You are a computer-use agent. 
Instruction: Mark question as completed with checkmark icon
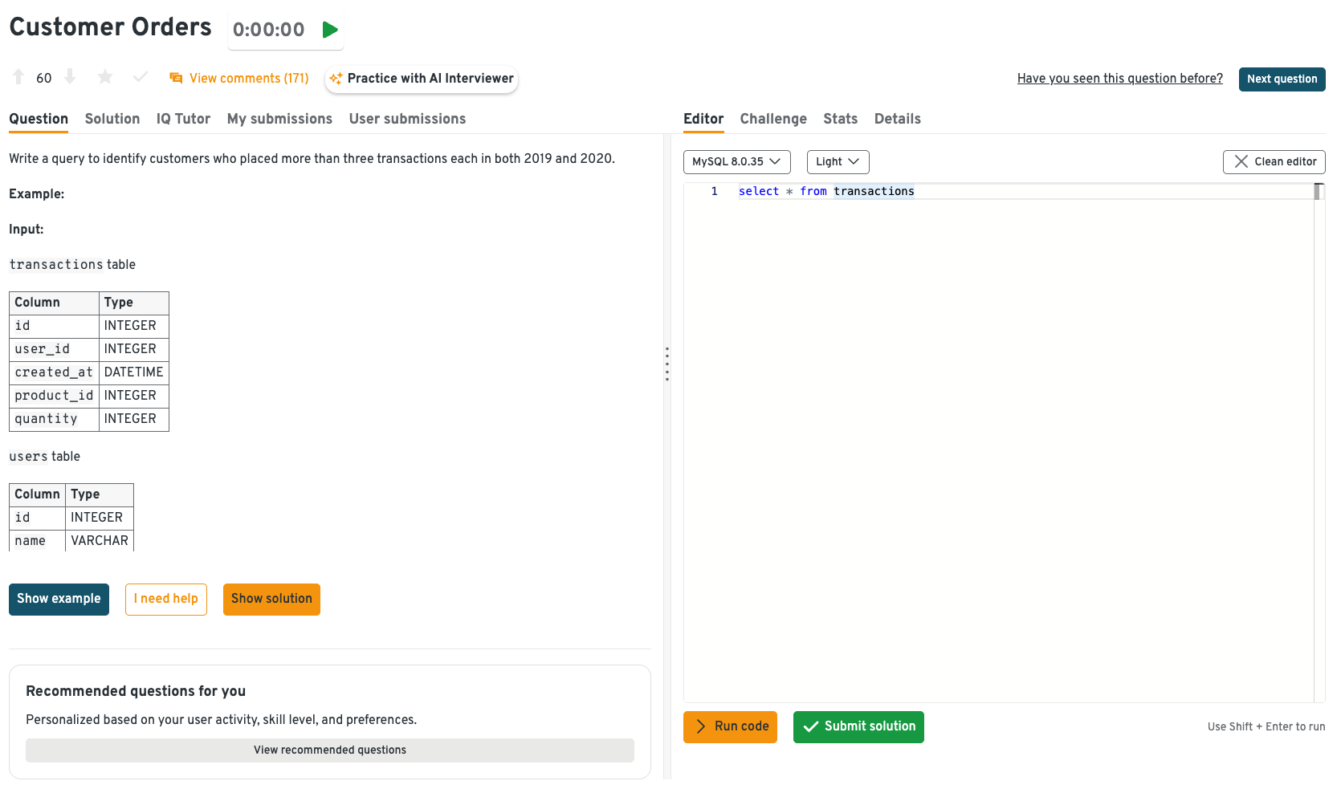click(141, 77)
